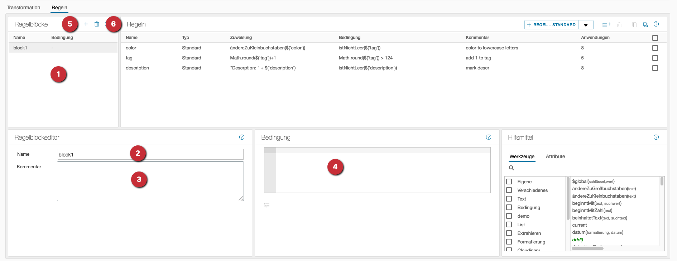Click the Regel - Standard add button
The image size is (677, 261).
pos(552,25)
